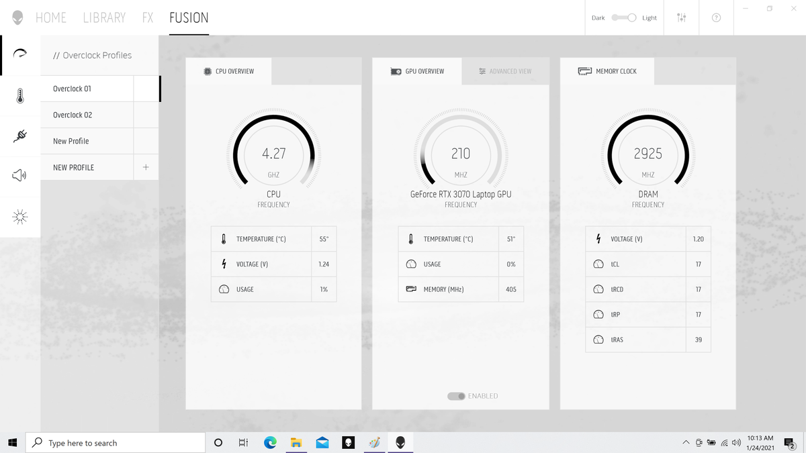Viewport: 806px width, 453px height.
Task: Click the CPU temperature thermometer icon
Action: [224, 239]
